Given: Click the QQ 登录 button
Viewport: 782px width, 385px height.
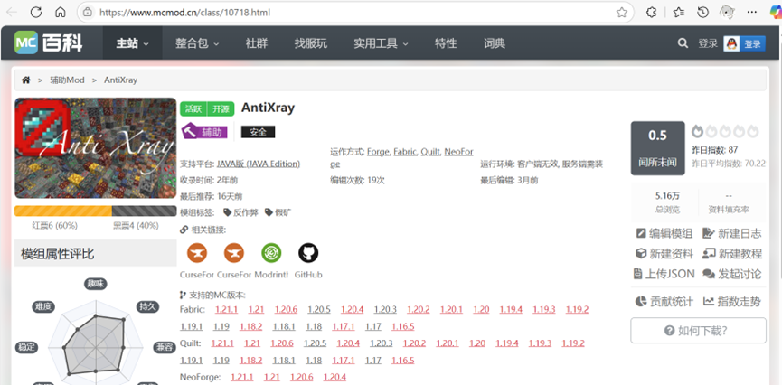Looking at the screenshot, I should point(745,43).
